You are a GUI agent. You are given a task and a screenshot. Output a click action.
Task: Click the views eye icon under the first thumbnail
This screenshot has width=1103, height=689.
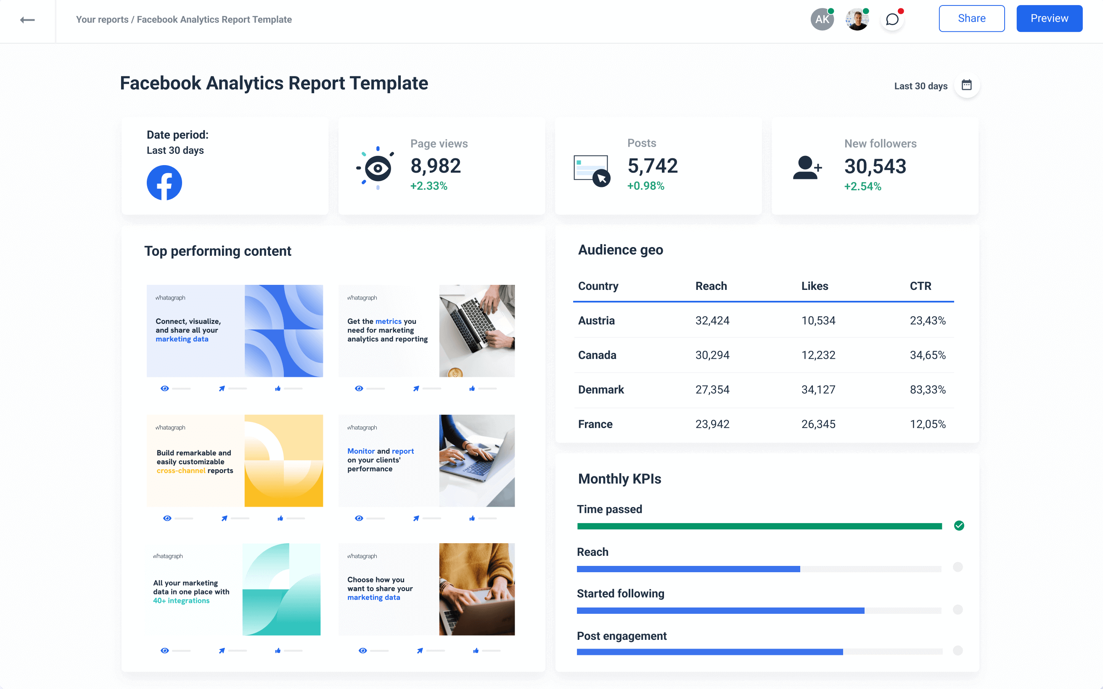click(165, 388)
